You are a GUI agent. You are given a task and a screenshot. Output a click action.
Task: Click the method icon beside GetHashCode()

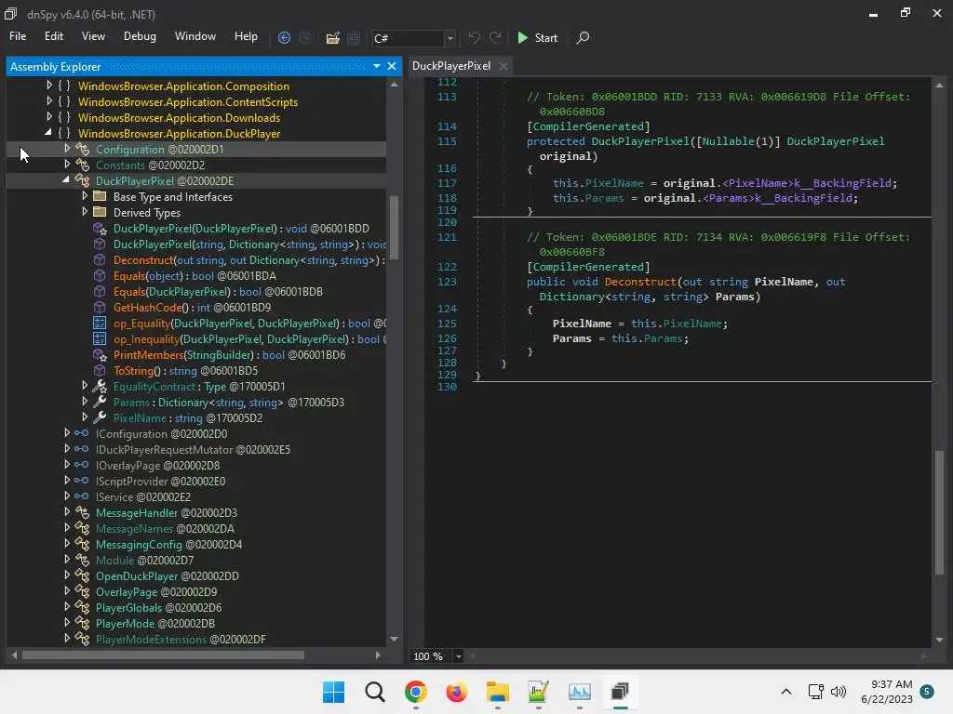99,307
